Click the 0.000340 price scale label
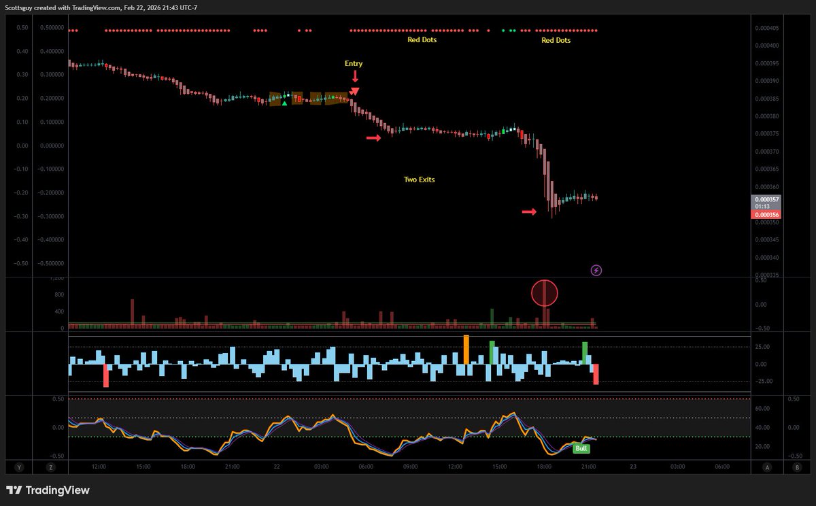The width and height of the screenshot is (816, 506). [x=766, y=258]
